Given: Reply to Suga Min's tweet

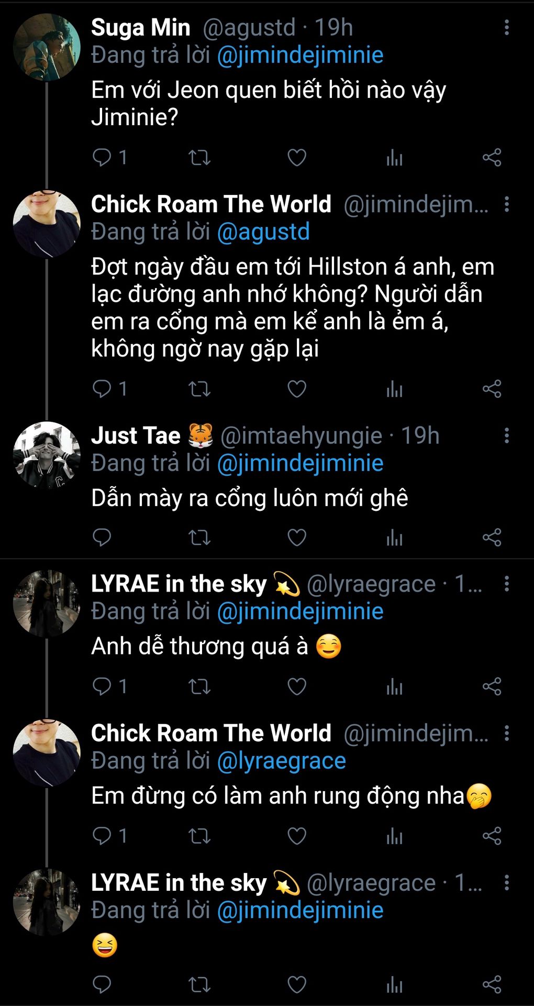Looking at the screenshot, I should tap(102, 157).
